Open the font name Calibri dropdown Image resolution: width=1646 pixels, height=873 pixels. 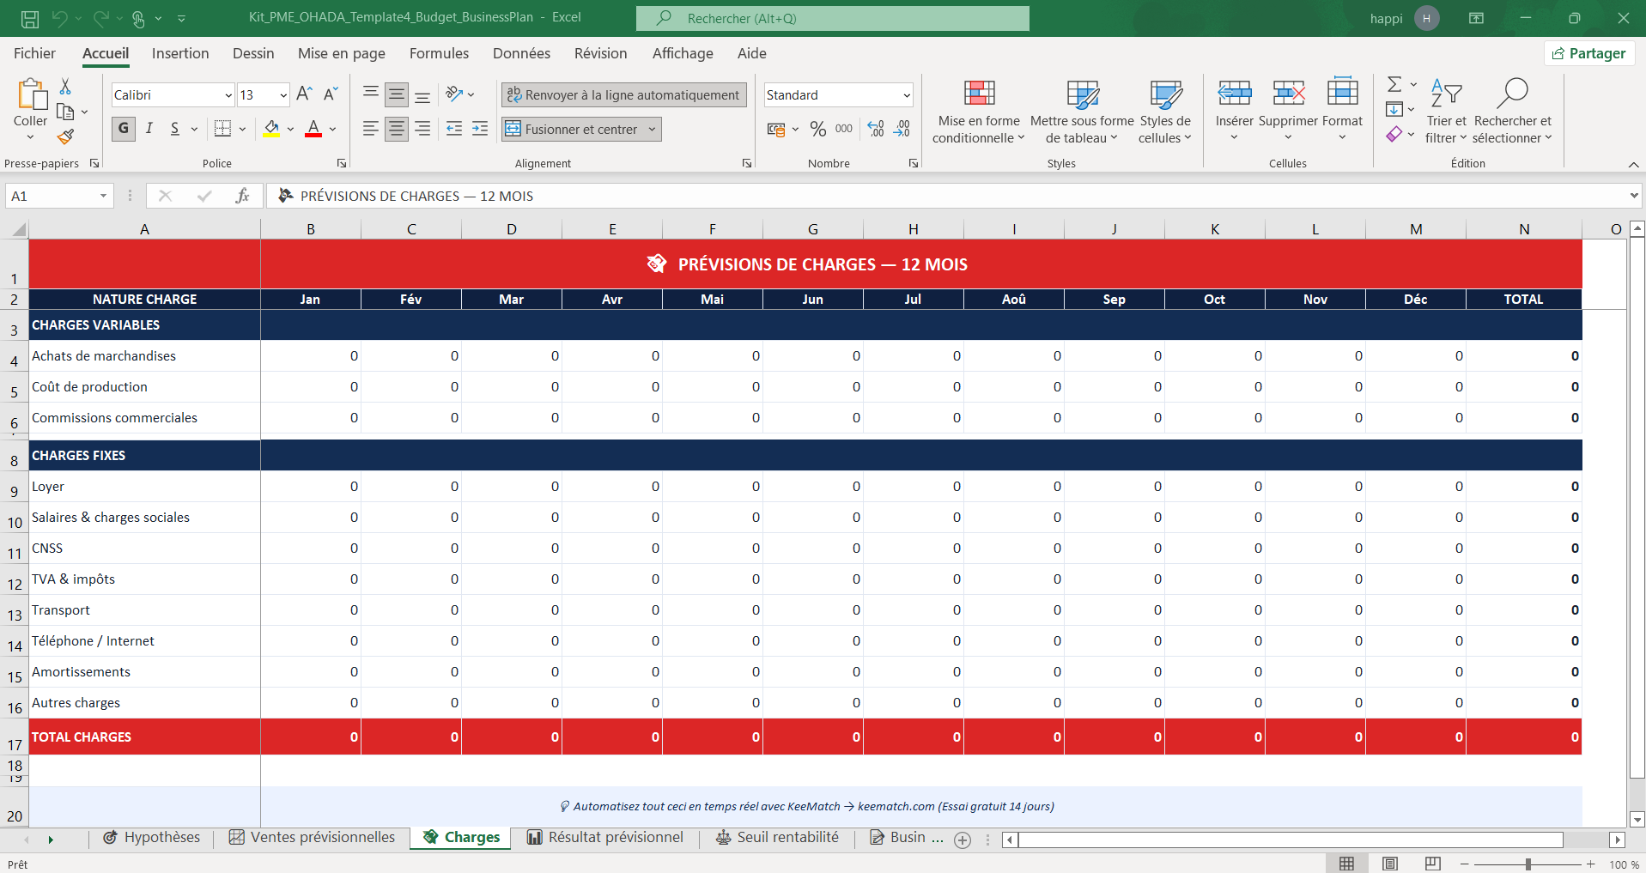pyautogui.click(x=228, y=95)
